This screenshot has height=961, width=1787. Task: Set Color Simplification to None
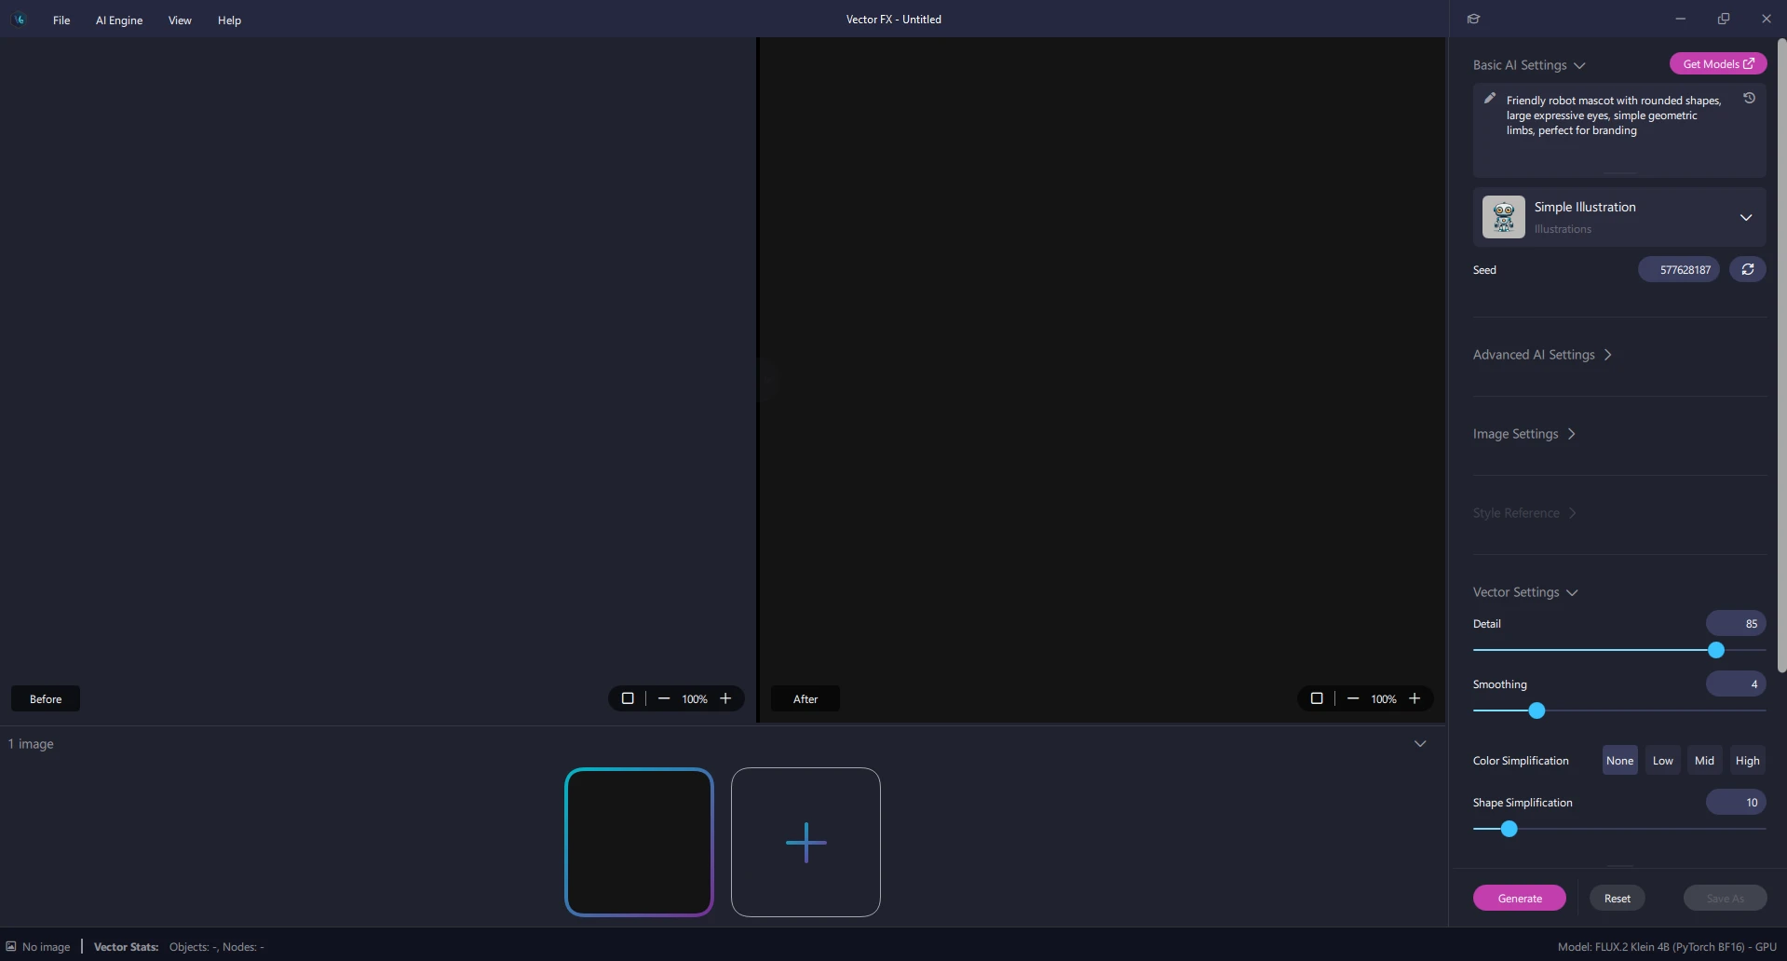coord(1619,761)
